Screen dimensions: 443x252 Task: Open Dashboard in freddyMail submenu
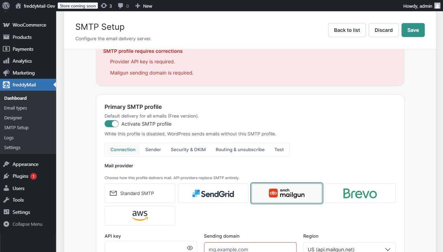[15, 98]
